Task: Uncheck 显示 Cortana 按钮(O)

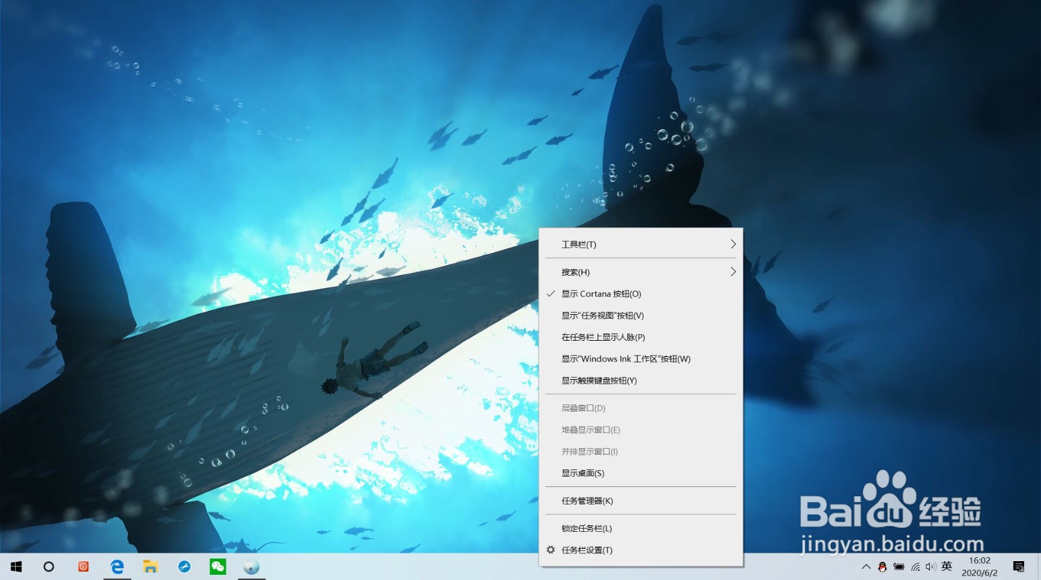Action: (641, 294)
